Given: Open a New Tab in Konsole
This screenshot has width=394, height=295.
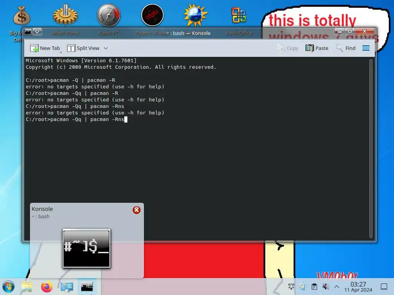Looking at the screenshot, I should click(45, 48).
